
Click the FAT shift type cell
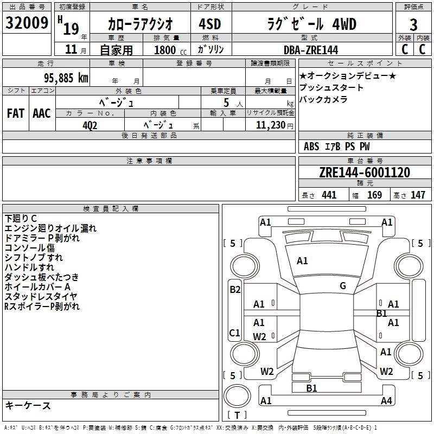15,113
